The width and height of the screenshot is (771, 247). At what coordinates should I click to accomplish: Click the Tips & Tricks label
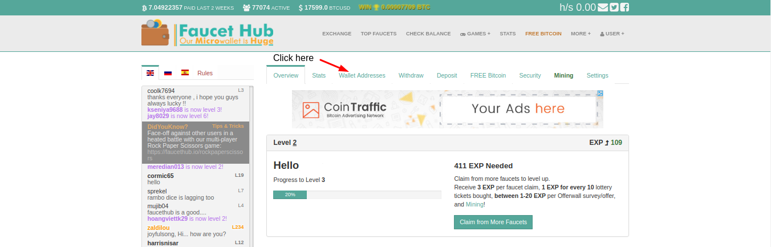[228, 126]
